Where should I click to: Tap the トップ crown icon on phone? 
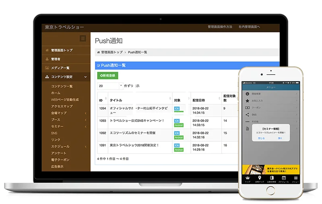[248, 178]
